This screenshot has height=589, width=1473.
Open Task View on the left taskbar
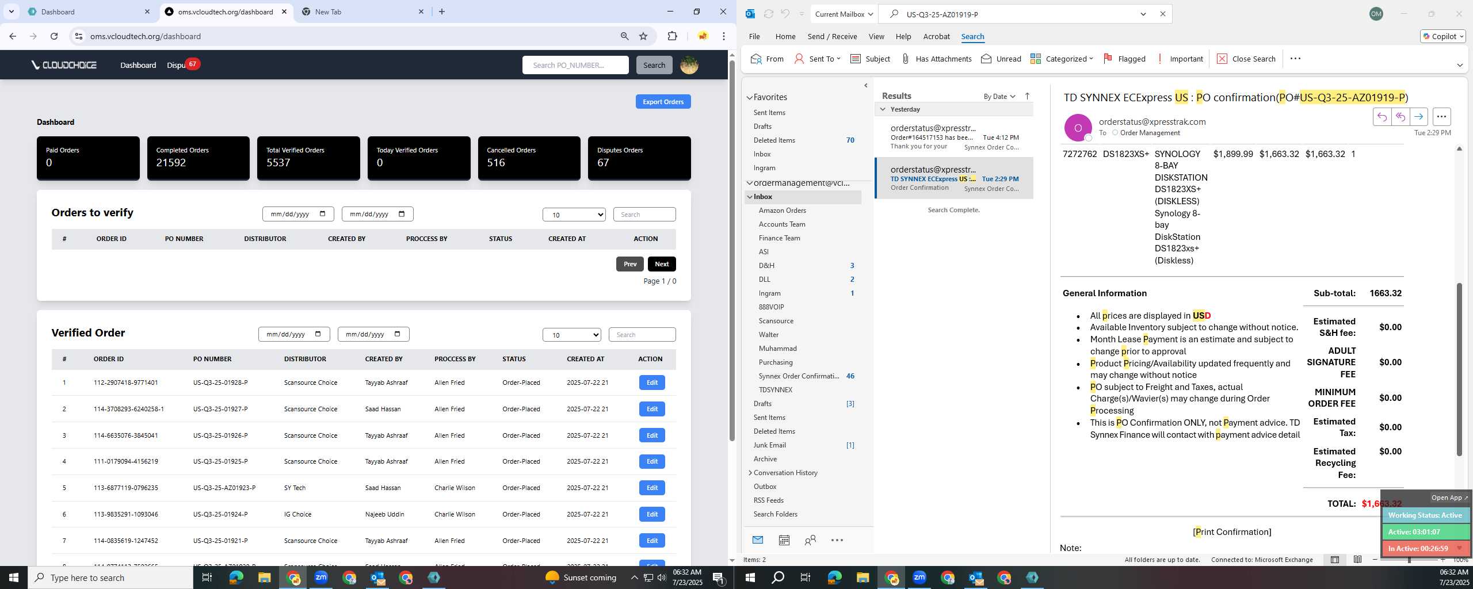(x=207, y=577)
